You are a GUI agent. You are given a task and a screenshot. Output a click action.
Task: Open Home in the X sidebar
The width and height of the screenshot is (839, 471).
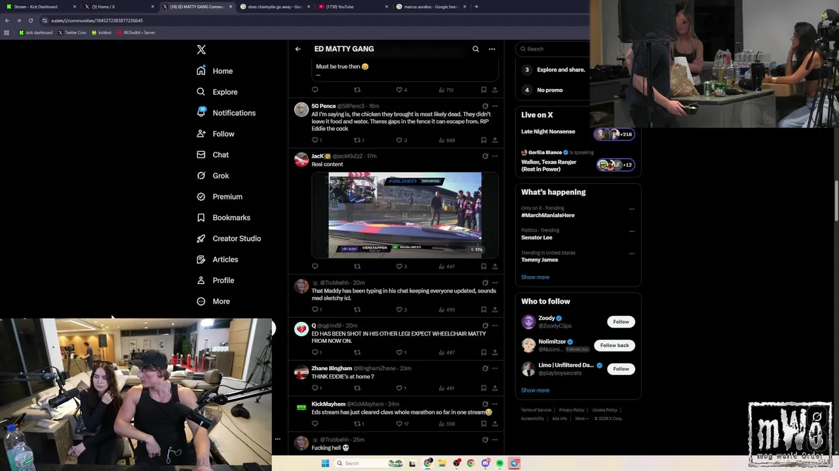[x=215, y=71]
